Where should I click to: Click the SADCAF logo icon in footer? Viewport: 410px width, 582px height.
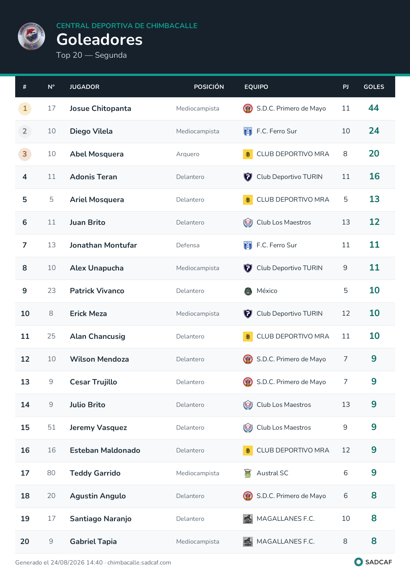coord(358,562)
